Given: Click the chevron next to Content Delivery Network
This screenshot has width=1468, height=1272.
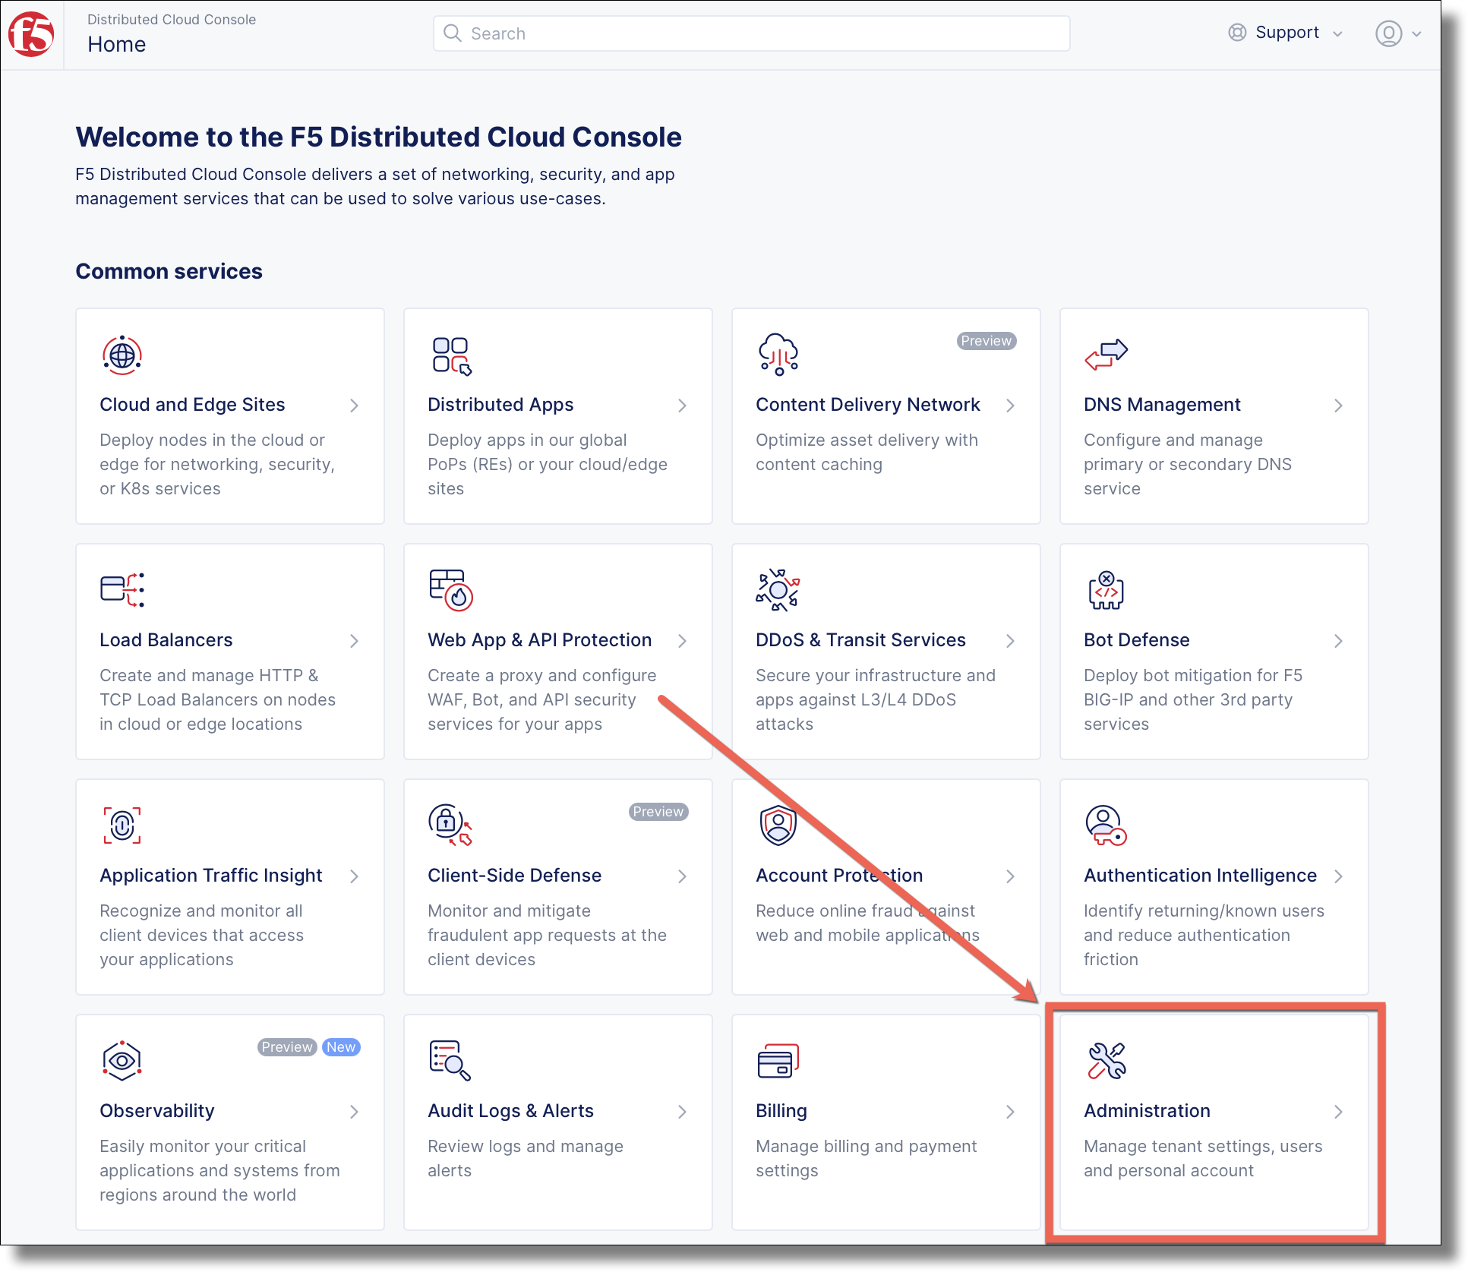Looking at the screenshot, I should [x=1011, y=406].
